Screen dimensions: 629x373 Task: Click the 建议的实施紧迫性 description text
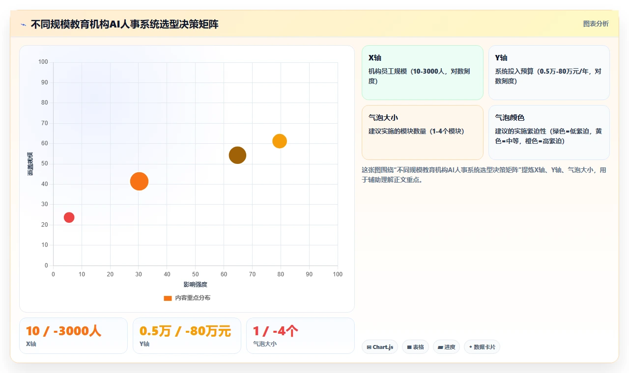click(548, 136)
